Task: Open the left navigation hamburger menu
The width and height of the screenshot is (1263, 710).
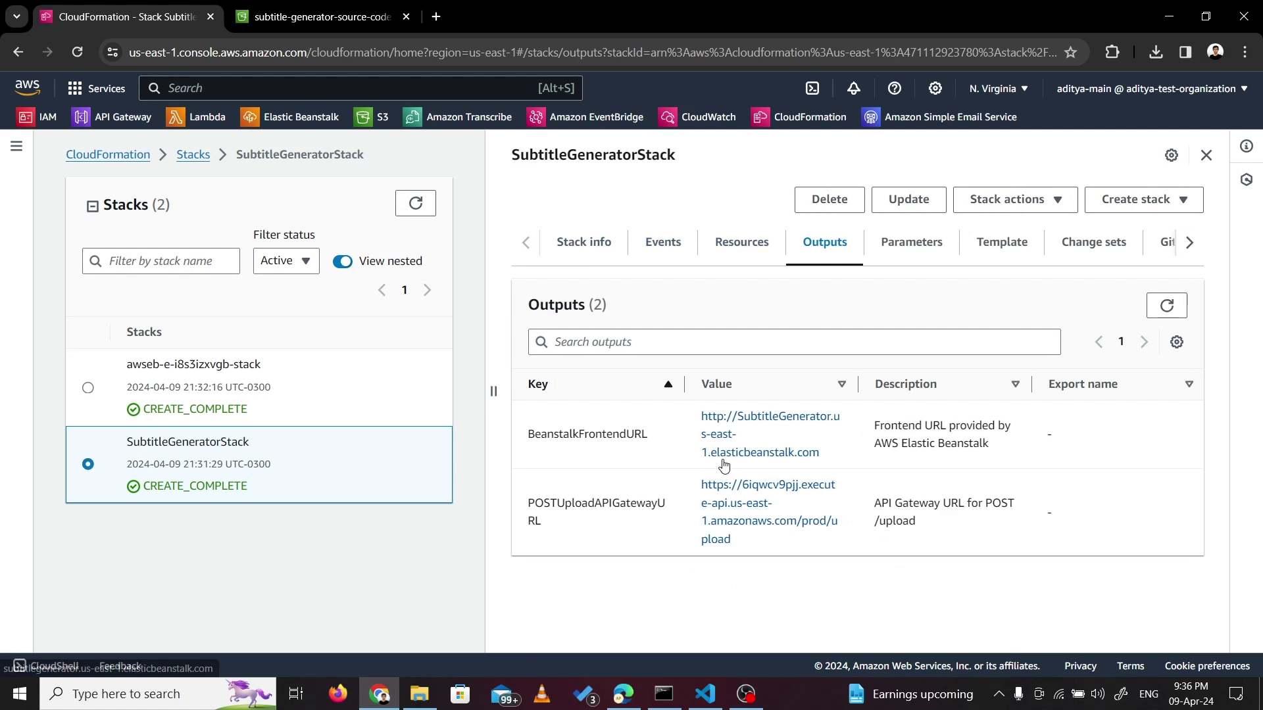Action: [x=16, y=146]
